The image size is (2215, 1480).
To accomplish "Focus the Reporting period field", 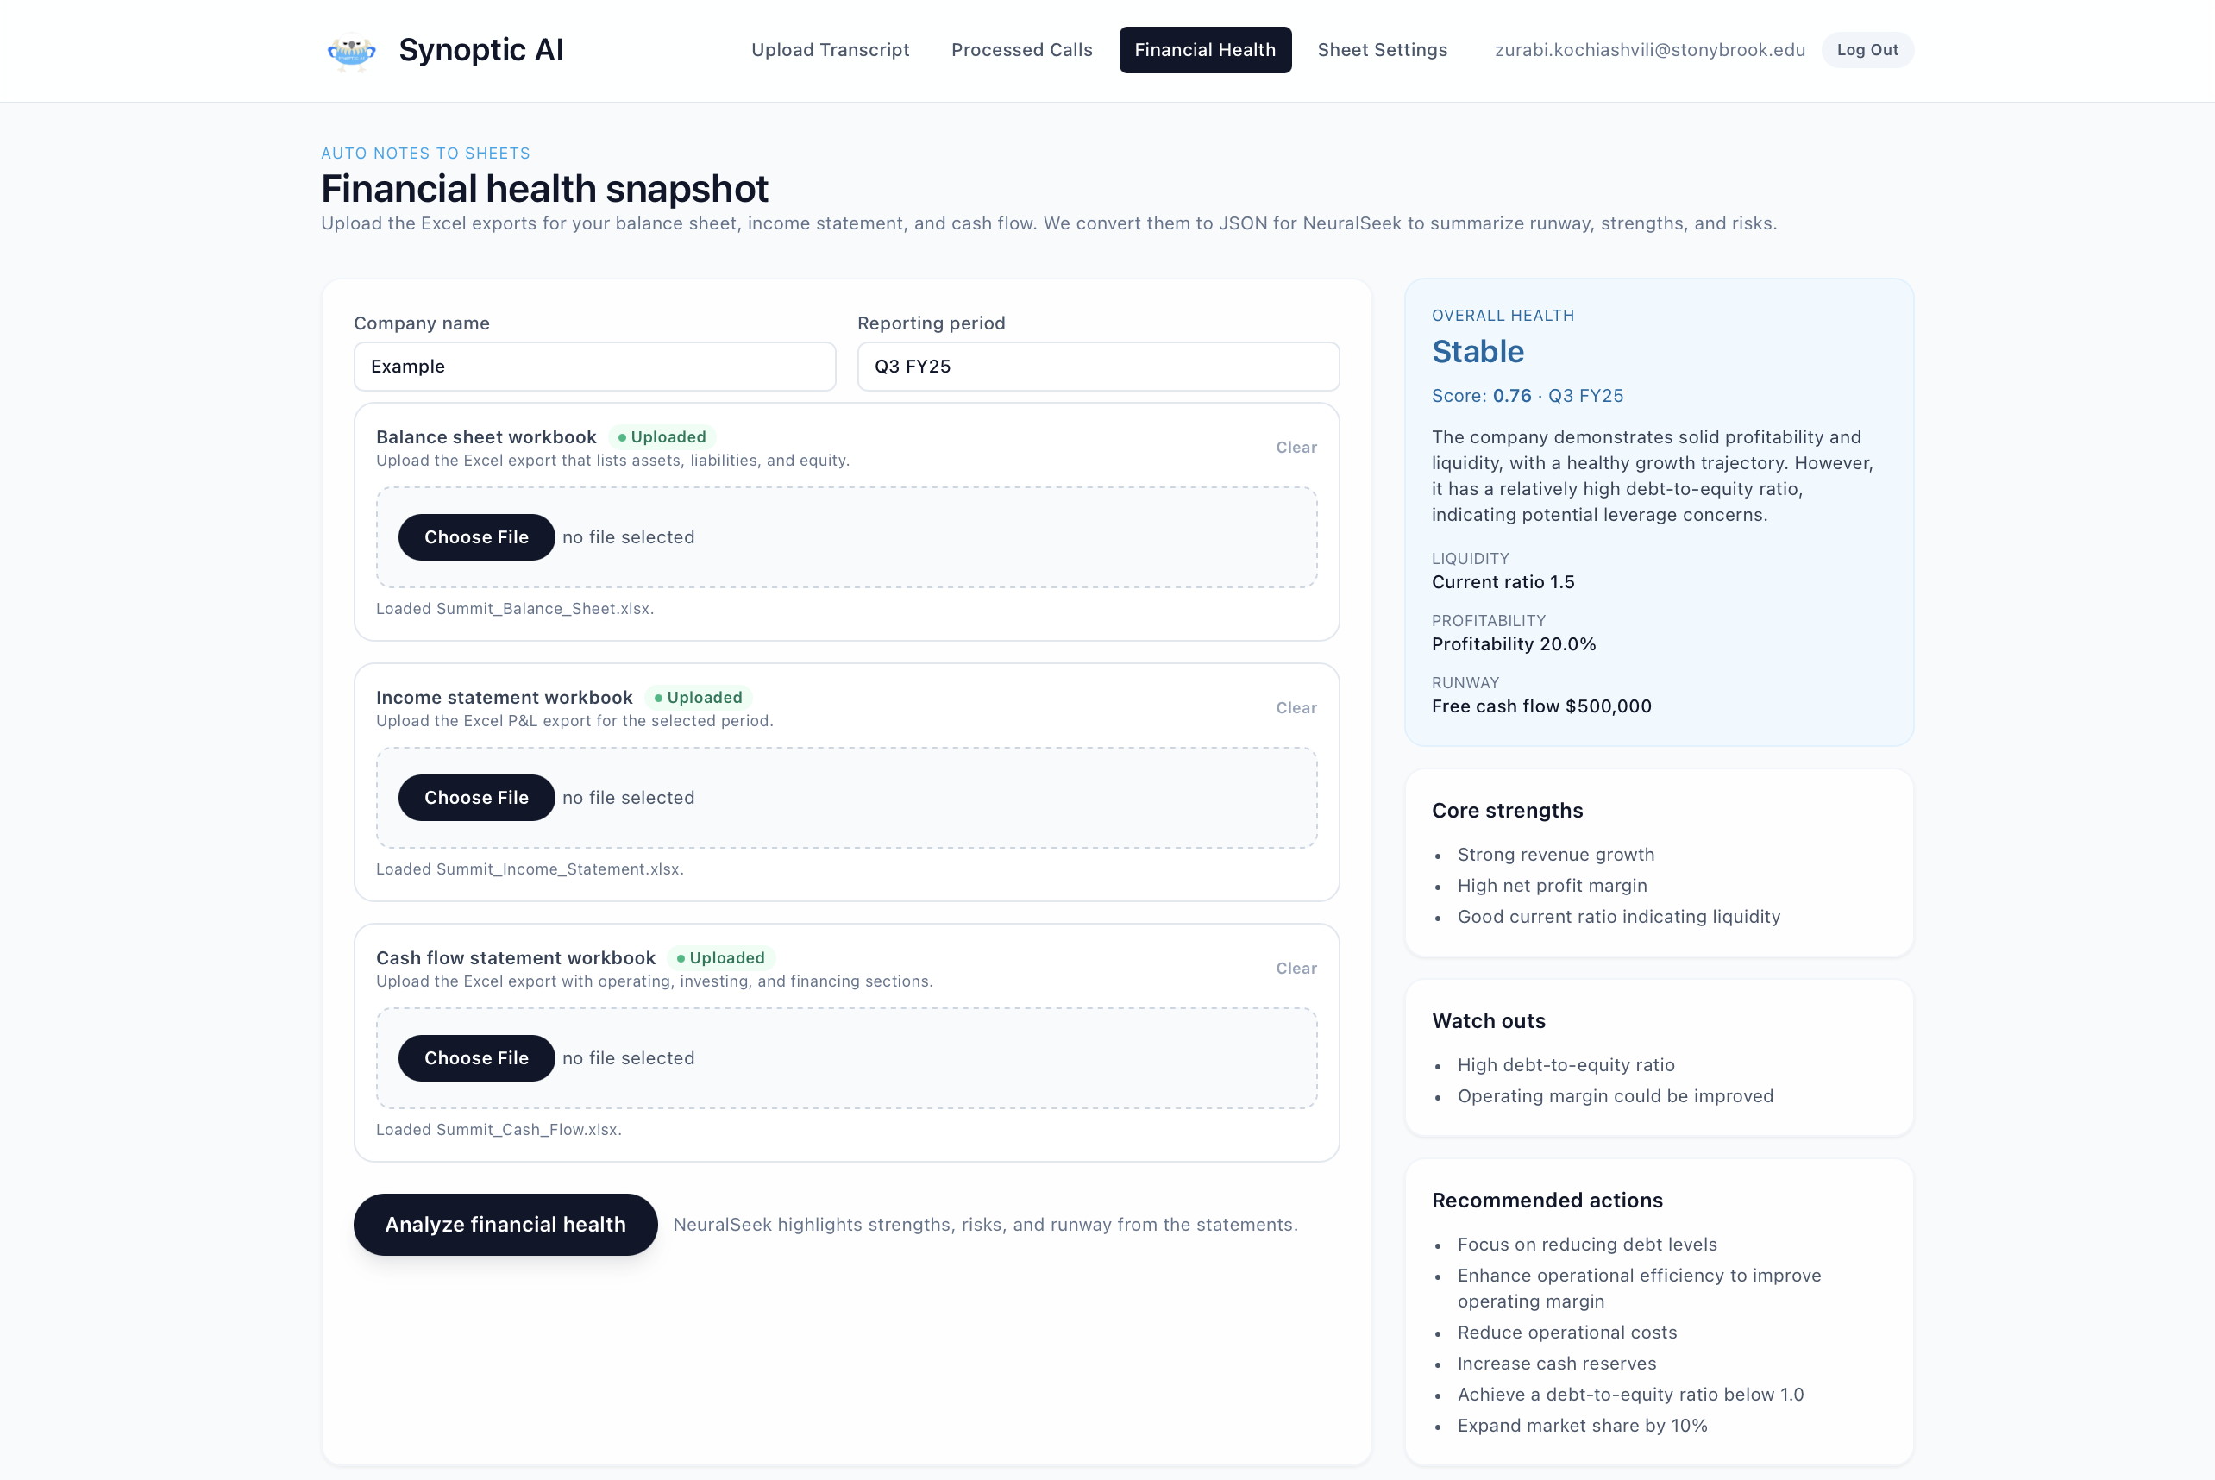I will (x=1098, y=367).
